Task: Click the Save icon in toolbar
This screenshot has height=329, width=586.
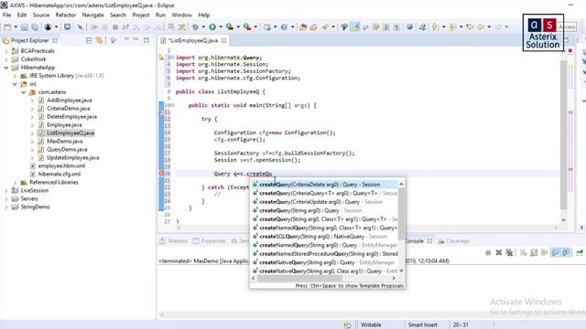Action: tap(25, 27)
